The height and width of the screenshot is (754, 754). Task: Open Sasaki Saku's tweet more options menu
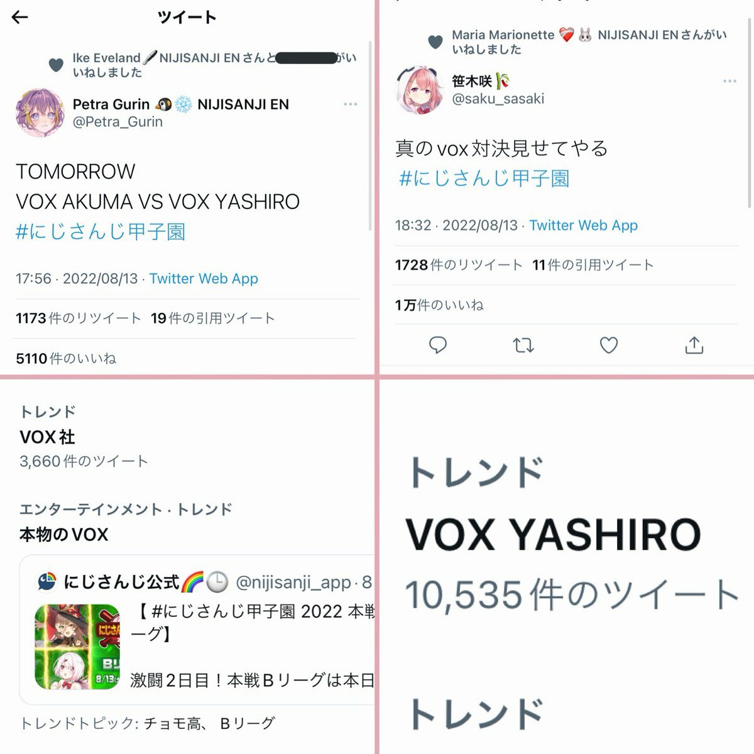[729, 81]
